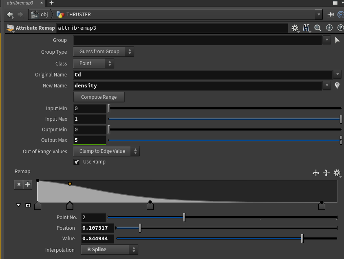Collapse the ramp point controls triangle
This screenshot has width=344, height=259.
[18, 205]
